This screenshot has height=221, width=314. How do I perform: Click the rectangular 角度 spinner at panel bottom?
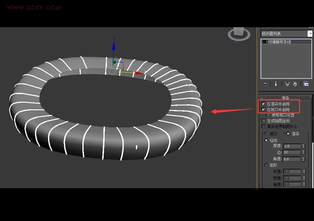coord(304,184)
